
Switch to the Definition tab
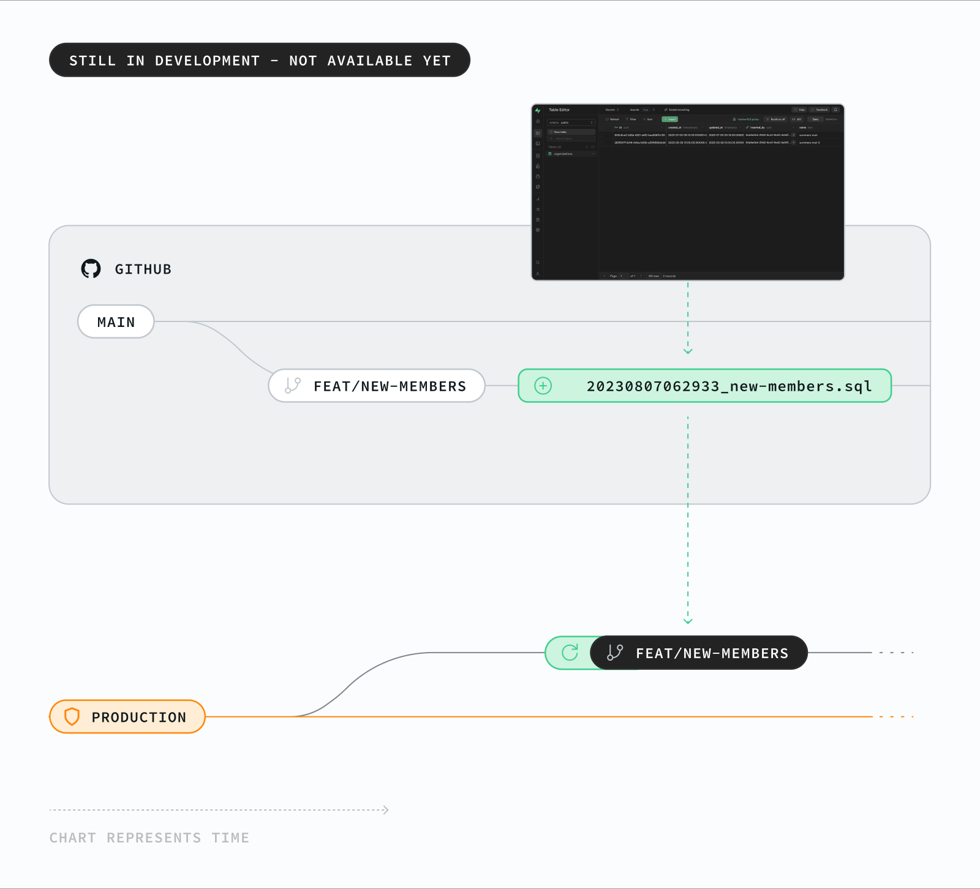(831, 119)
